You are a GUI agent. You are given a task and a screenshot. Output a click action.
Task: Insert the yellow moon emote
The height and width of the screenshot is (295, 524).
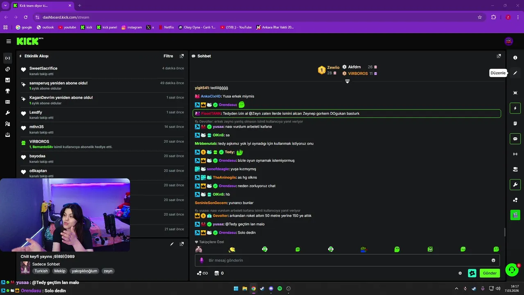click(x=232, y=249)
